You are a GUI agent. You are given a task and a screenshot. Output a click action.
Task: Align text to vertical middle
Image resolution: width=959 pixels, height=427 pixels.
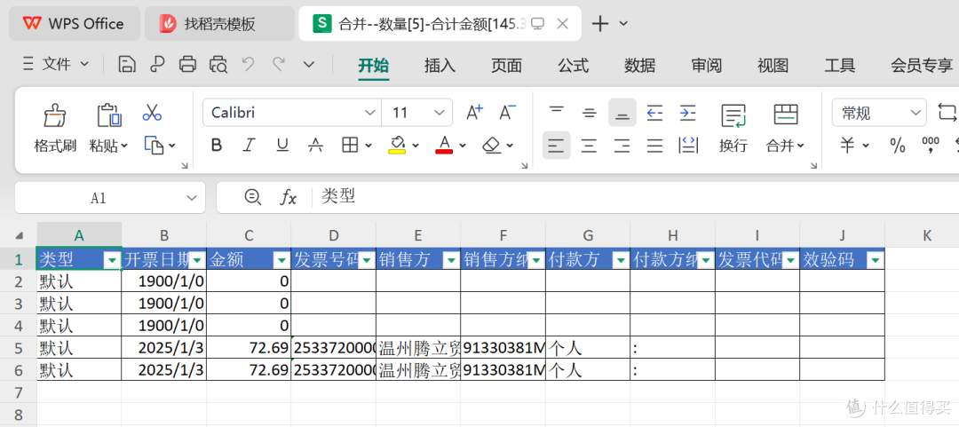pos(590,113)
